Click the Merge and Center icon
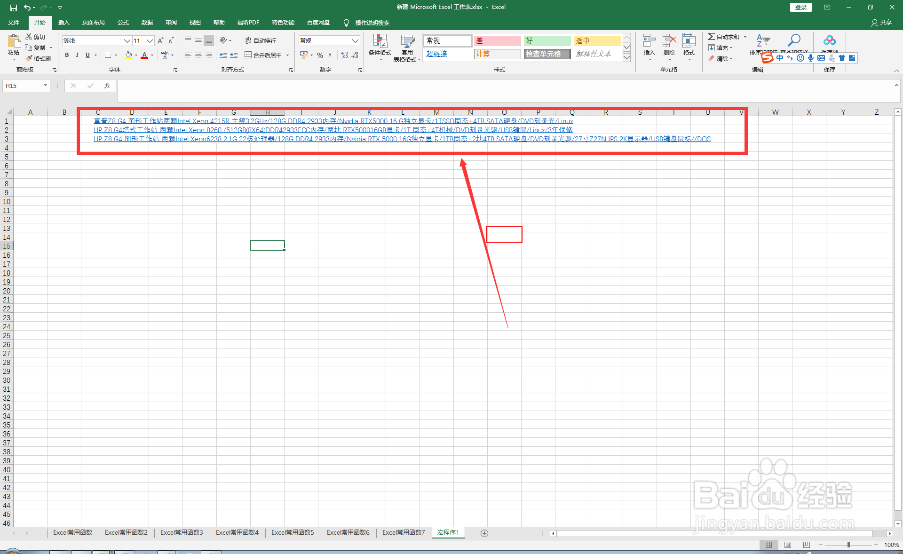 (248, 55)
